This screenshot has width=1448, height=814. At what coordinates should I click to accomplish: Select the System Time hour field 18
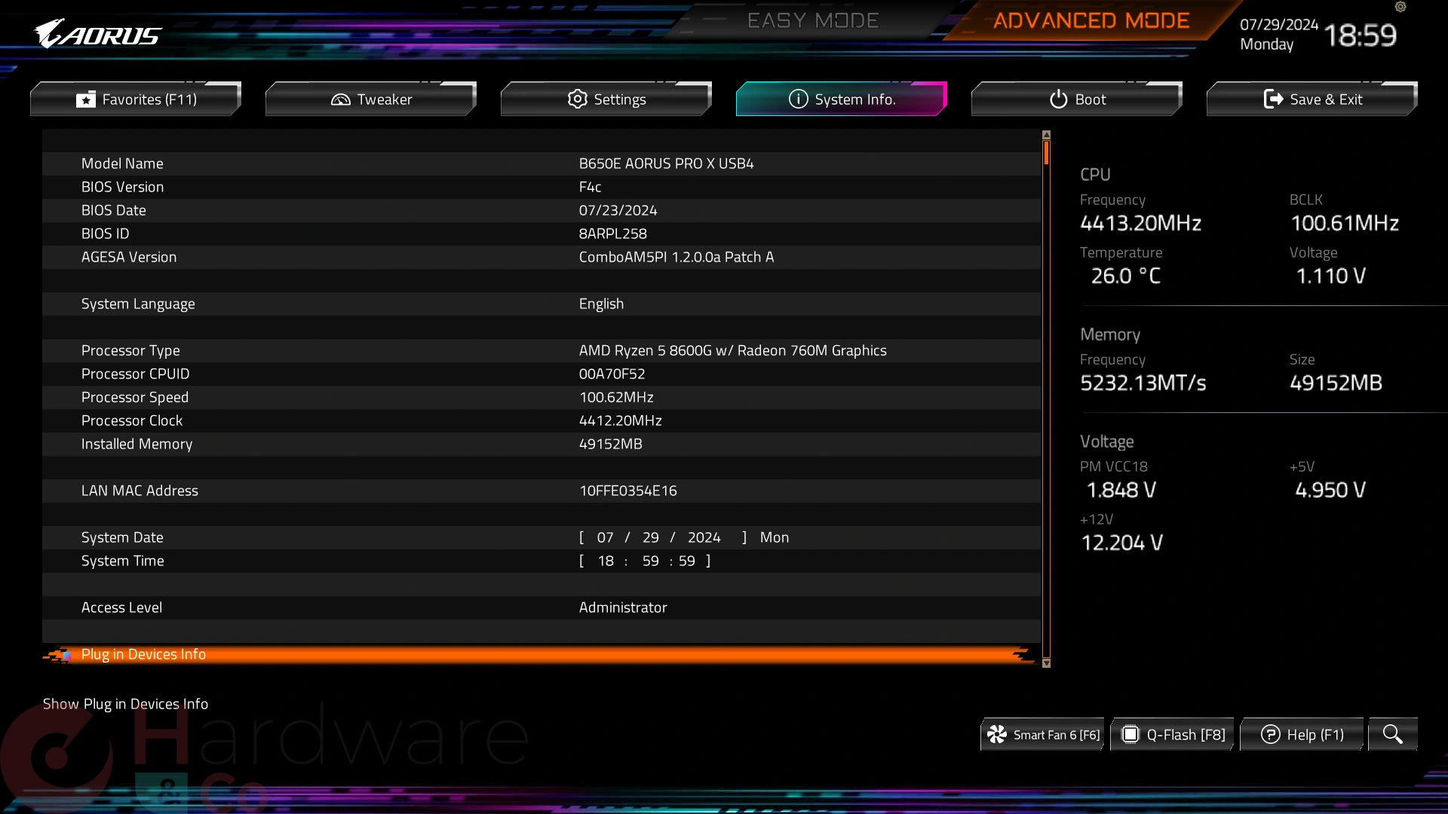(x=606, y=561)
